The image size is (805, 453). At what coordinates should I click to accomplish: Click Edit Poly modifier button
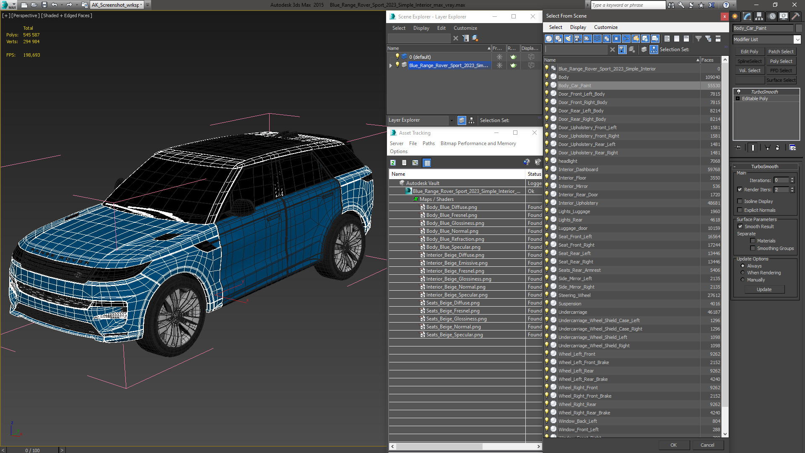click(x=749, y=52)
